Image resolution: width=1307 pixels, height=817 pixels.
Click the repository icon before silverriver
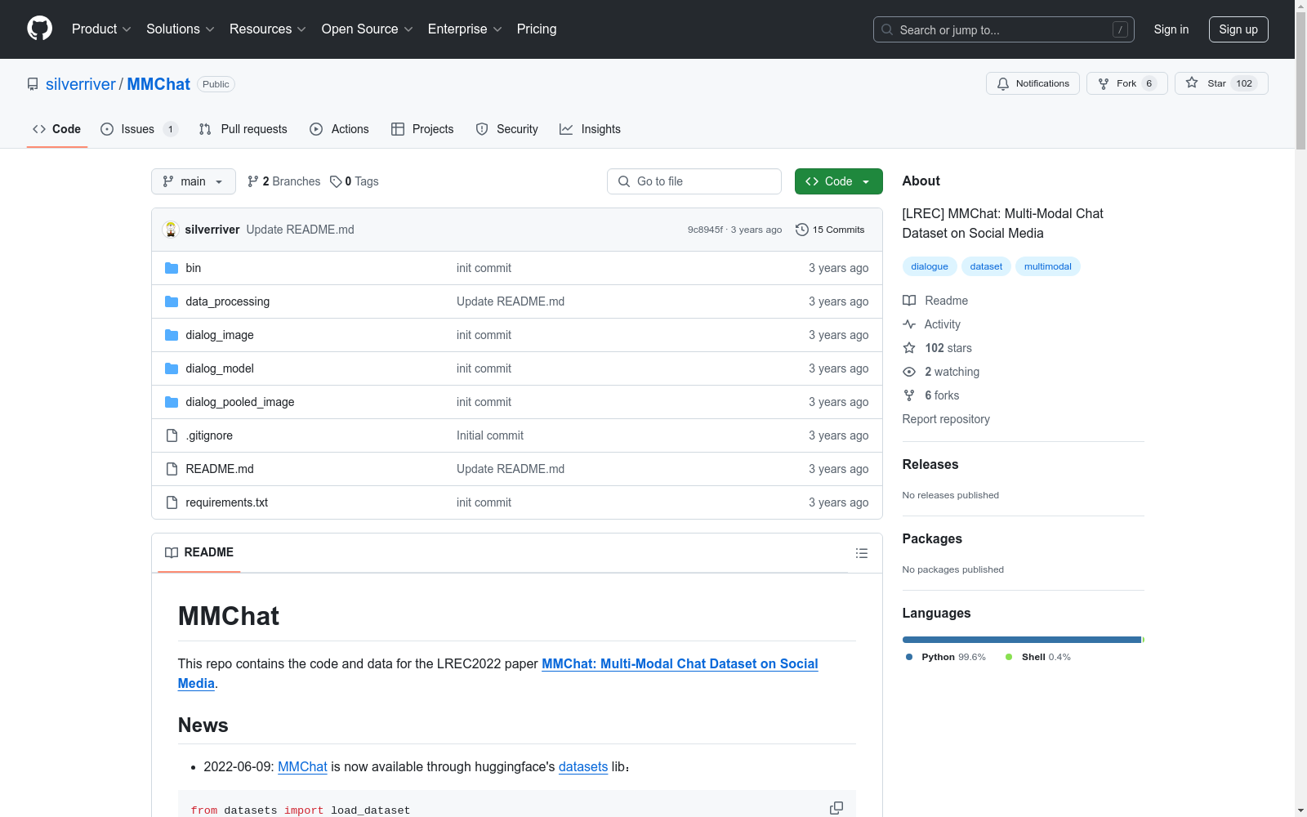pos(33,84)
